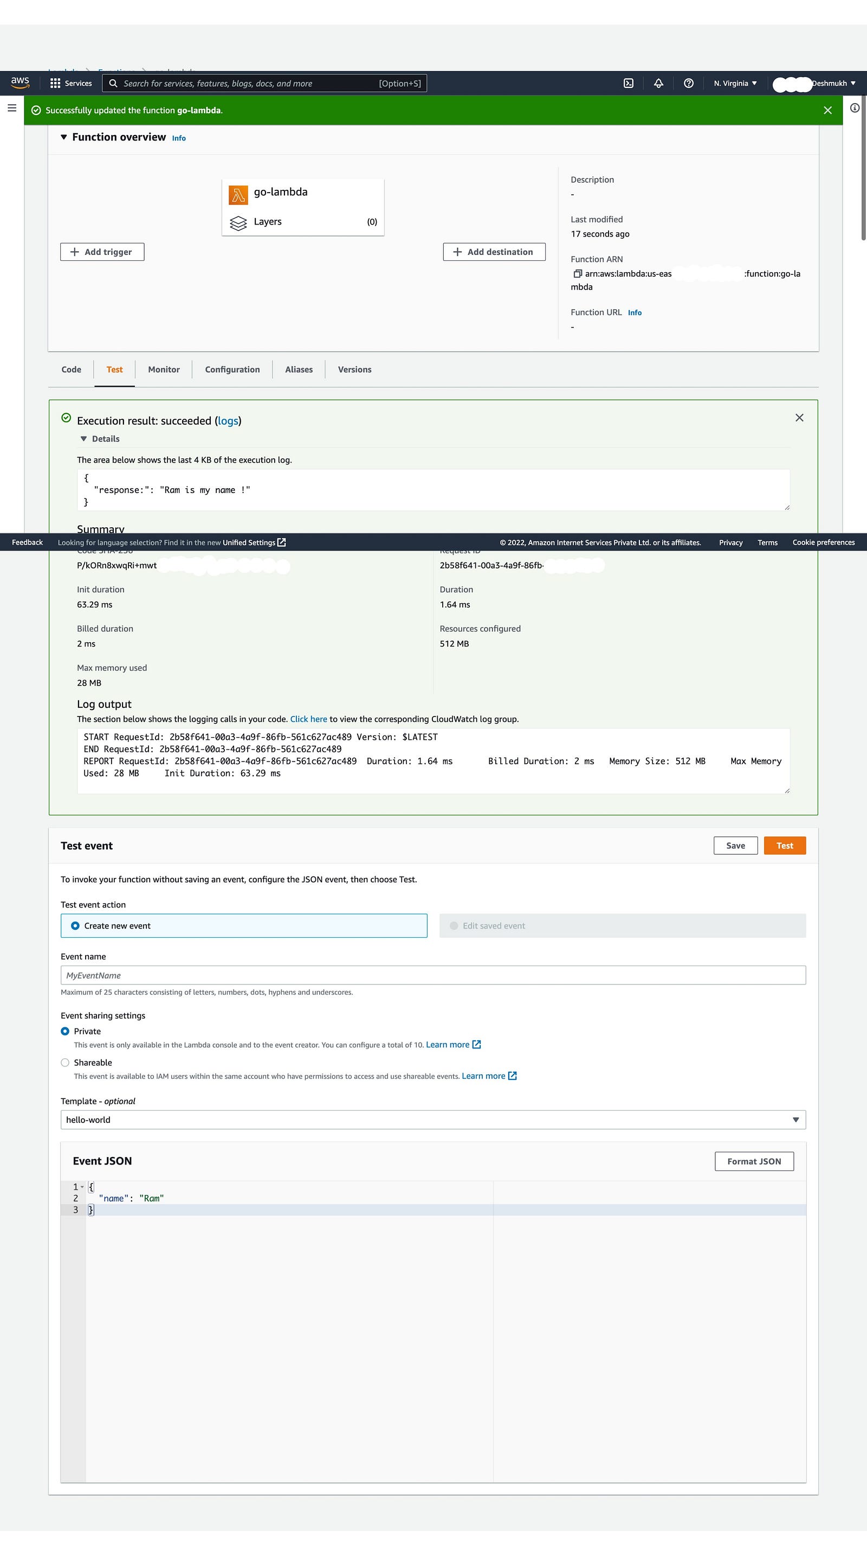Open Function overview Info link
Screen dimensions: 867x1548
[179, 138]
